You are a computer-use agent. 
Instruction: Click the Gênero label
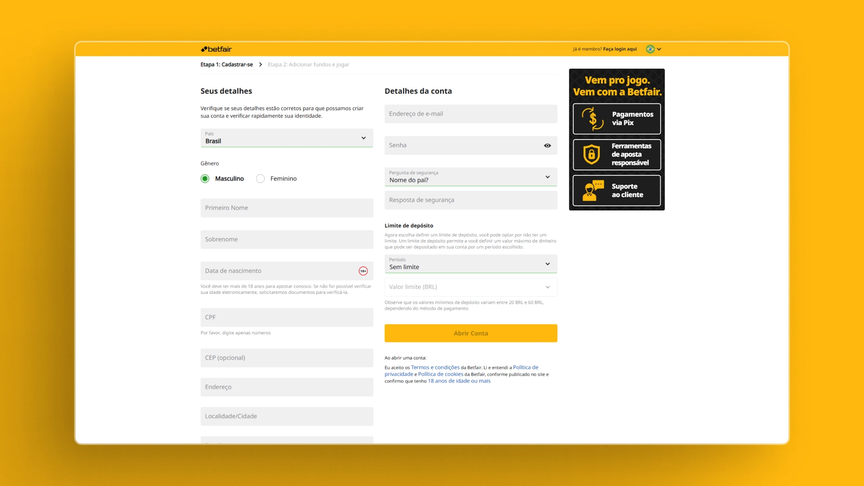210,163
